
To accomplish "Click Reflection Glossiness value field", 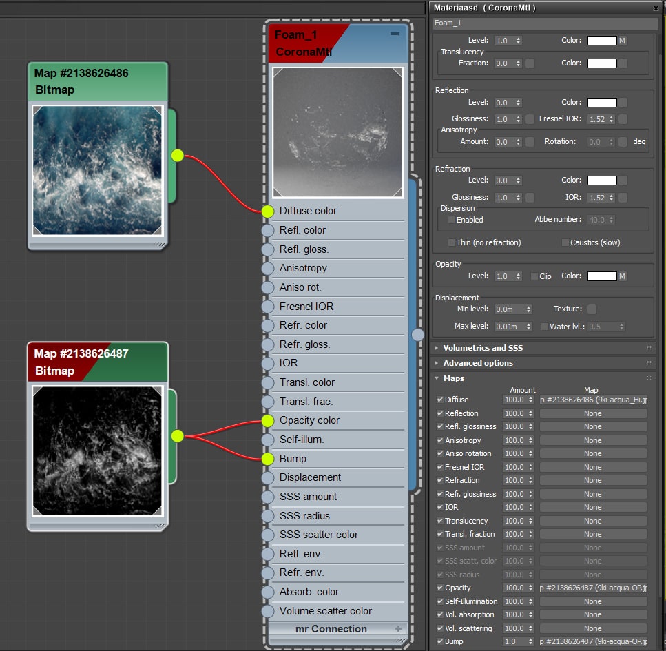I will click(505, 119).
